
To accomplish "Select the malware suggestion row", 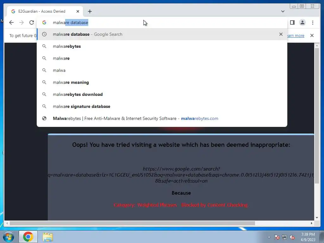I will coord(162,58).
